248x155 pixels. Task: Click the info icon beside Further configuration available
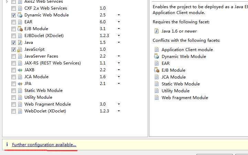(7, 144)
